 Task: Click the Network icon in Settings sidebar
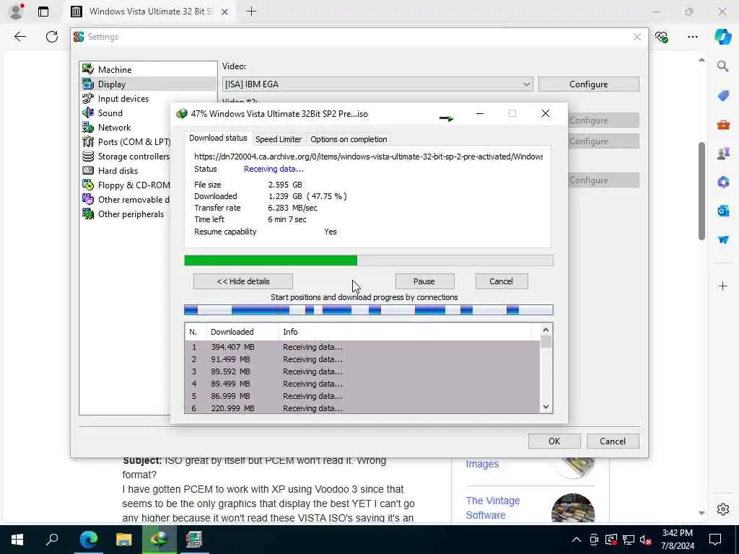coord(88,127)
